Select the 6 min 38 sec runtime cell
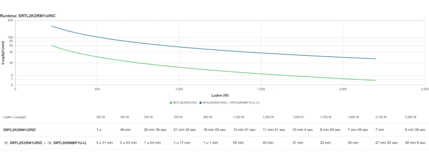 415,130
